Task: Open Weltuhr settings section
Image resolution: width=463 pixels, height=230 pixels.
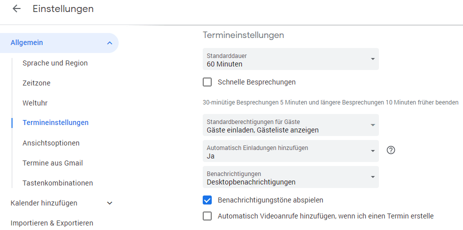Action: pyautogui.click(x=35, y=103)
